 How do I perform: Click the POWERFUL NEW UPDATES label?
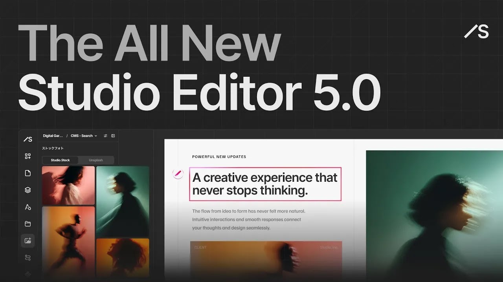[x=219, y=157]
